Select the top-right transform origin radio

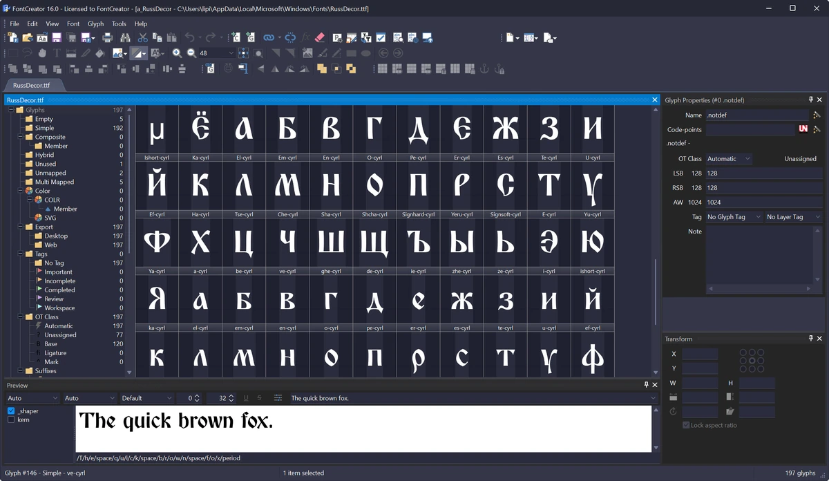click(761, 352)
